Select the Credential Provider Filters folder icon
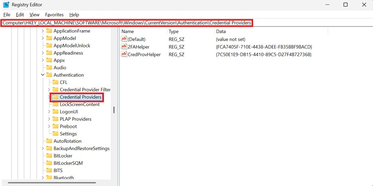The width and height of the screenshot is (373, 186). (55, 90)
